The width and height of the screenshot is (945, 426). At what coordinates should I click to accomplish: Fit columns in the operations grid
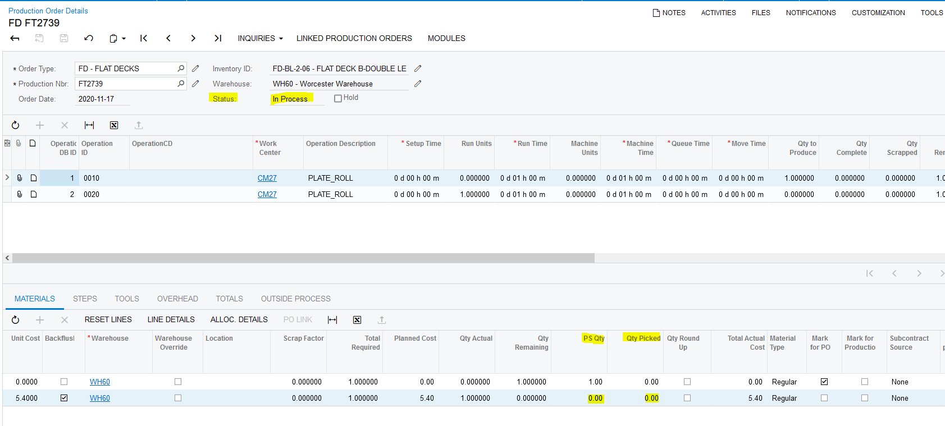point(89,125)
